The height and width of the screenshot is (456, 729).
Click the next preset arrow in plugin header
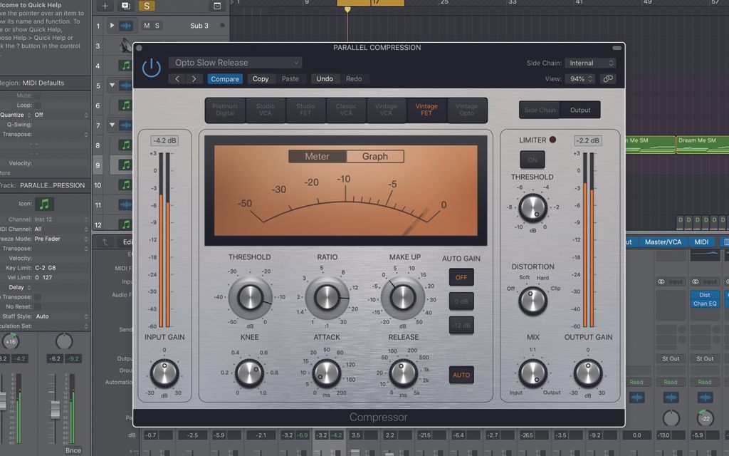click(x=193, y=79)
